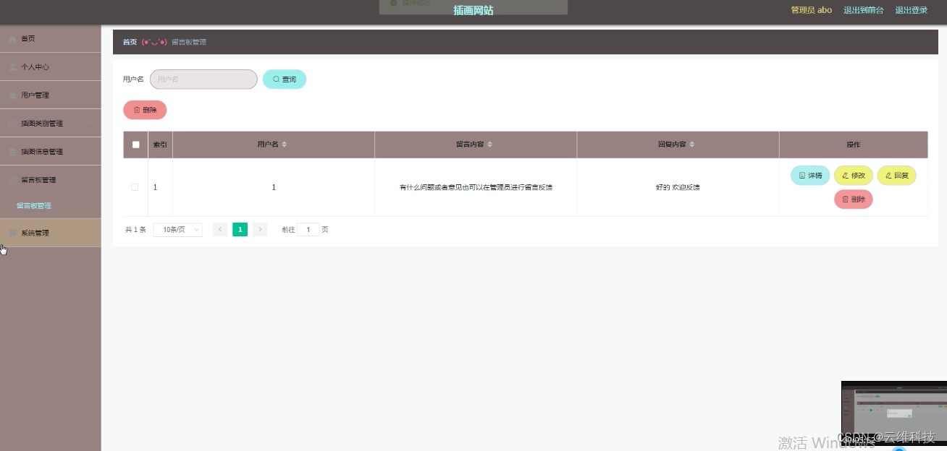Screen dimensions: 947x451
Task: Go to previous page arrow
Action: click(x=220, y=230)
